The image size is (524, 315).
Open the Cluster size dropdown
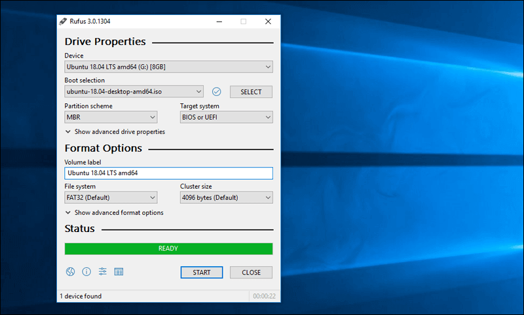point(226,197)
